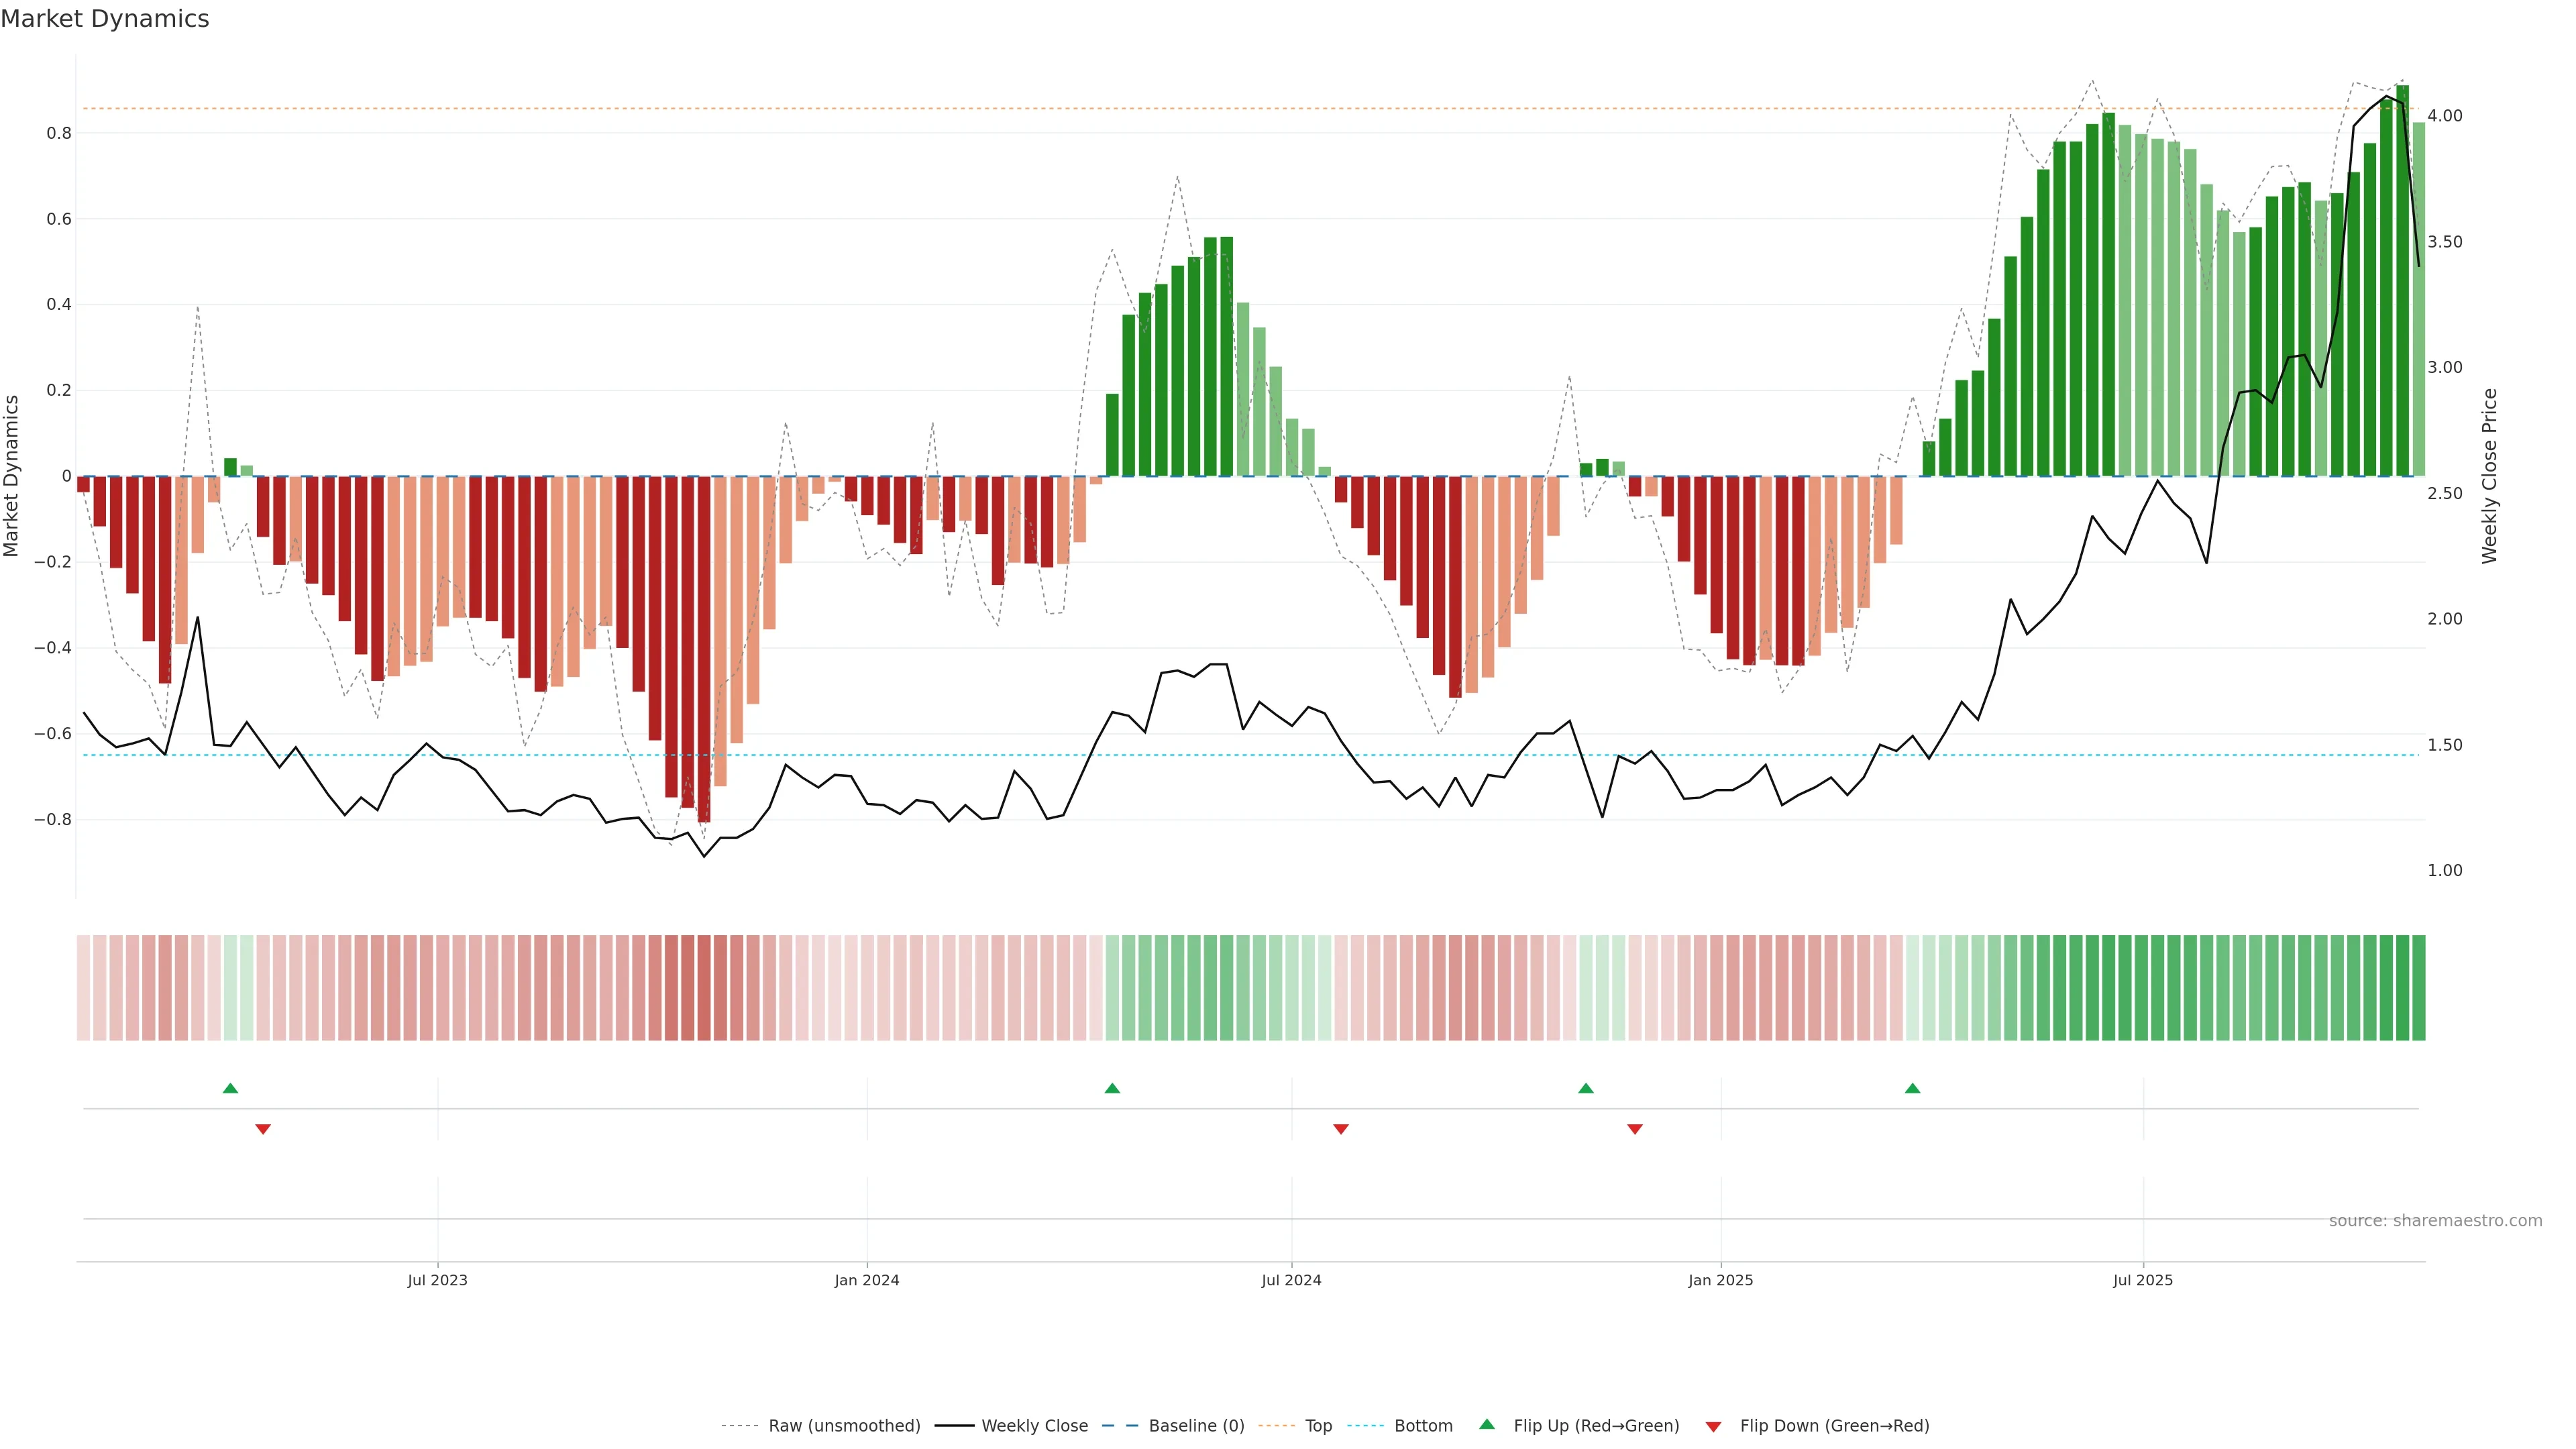Click the Jul 2025 x-axis label
The height and width of the screenshot is (1449, 2576).
click(2143, 1280)
